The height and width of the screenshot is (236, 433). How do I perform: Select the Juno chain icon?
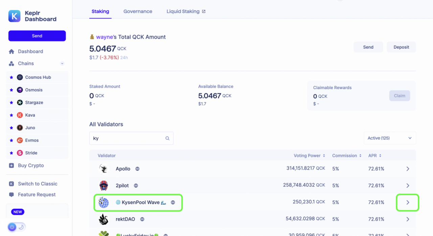pos(20,128)
